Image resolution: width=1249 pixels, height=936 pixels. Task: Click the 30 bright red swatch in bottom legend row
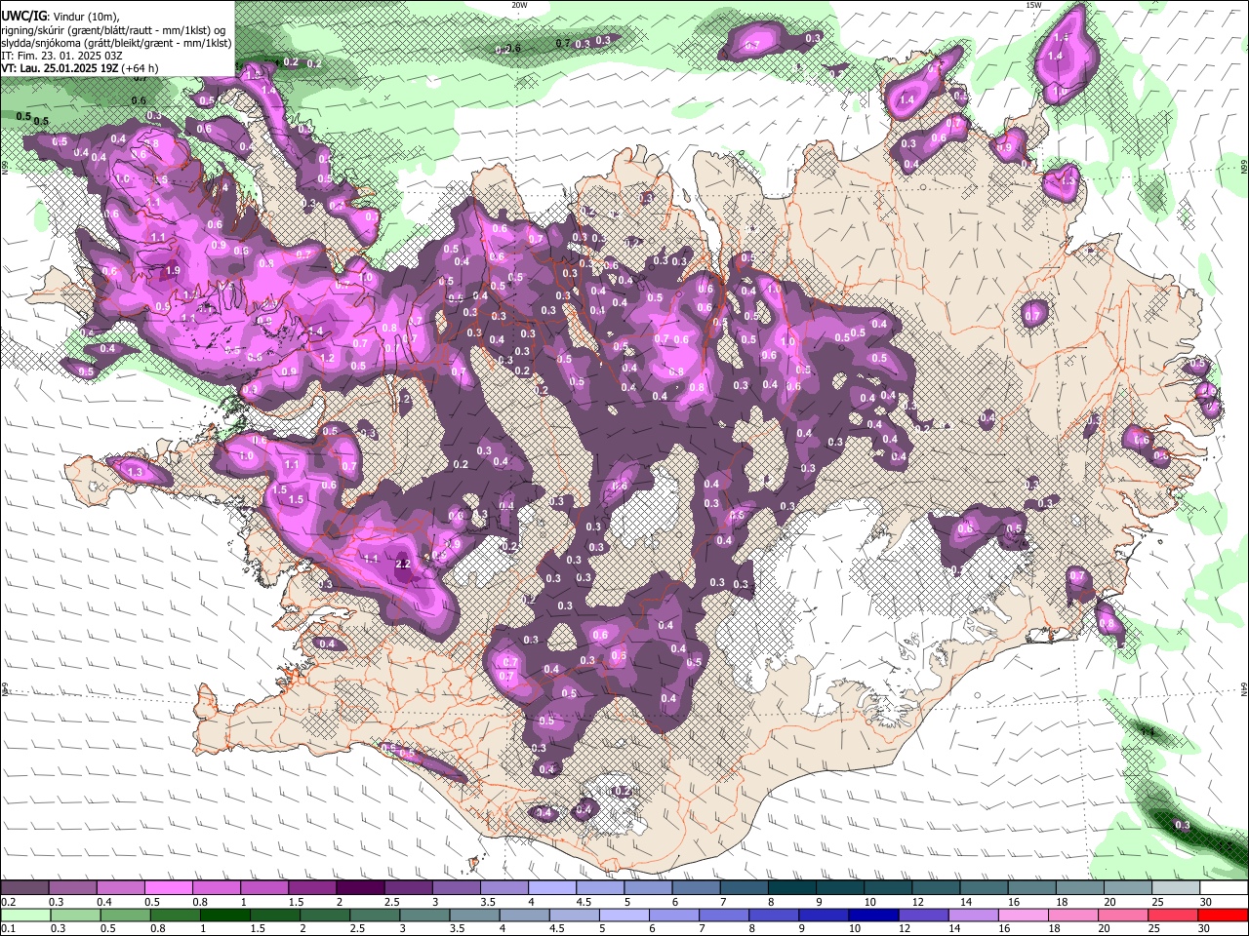1223,915
